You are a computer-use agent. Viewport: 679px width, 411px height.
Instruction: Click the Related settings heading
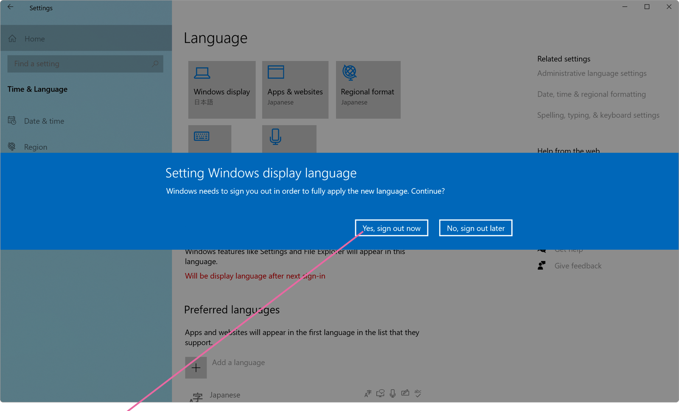point(564,59)
